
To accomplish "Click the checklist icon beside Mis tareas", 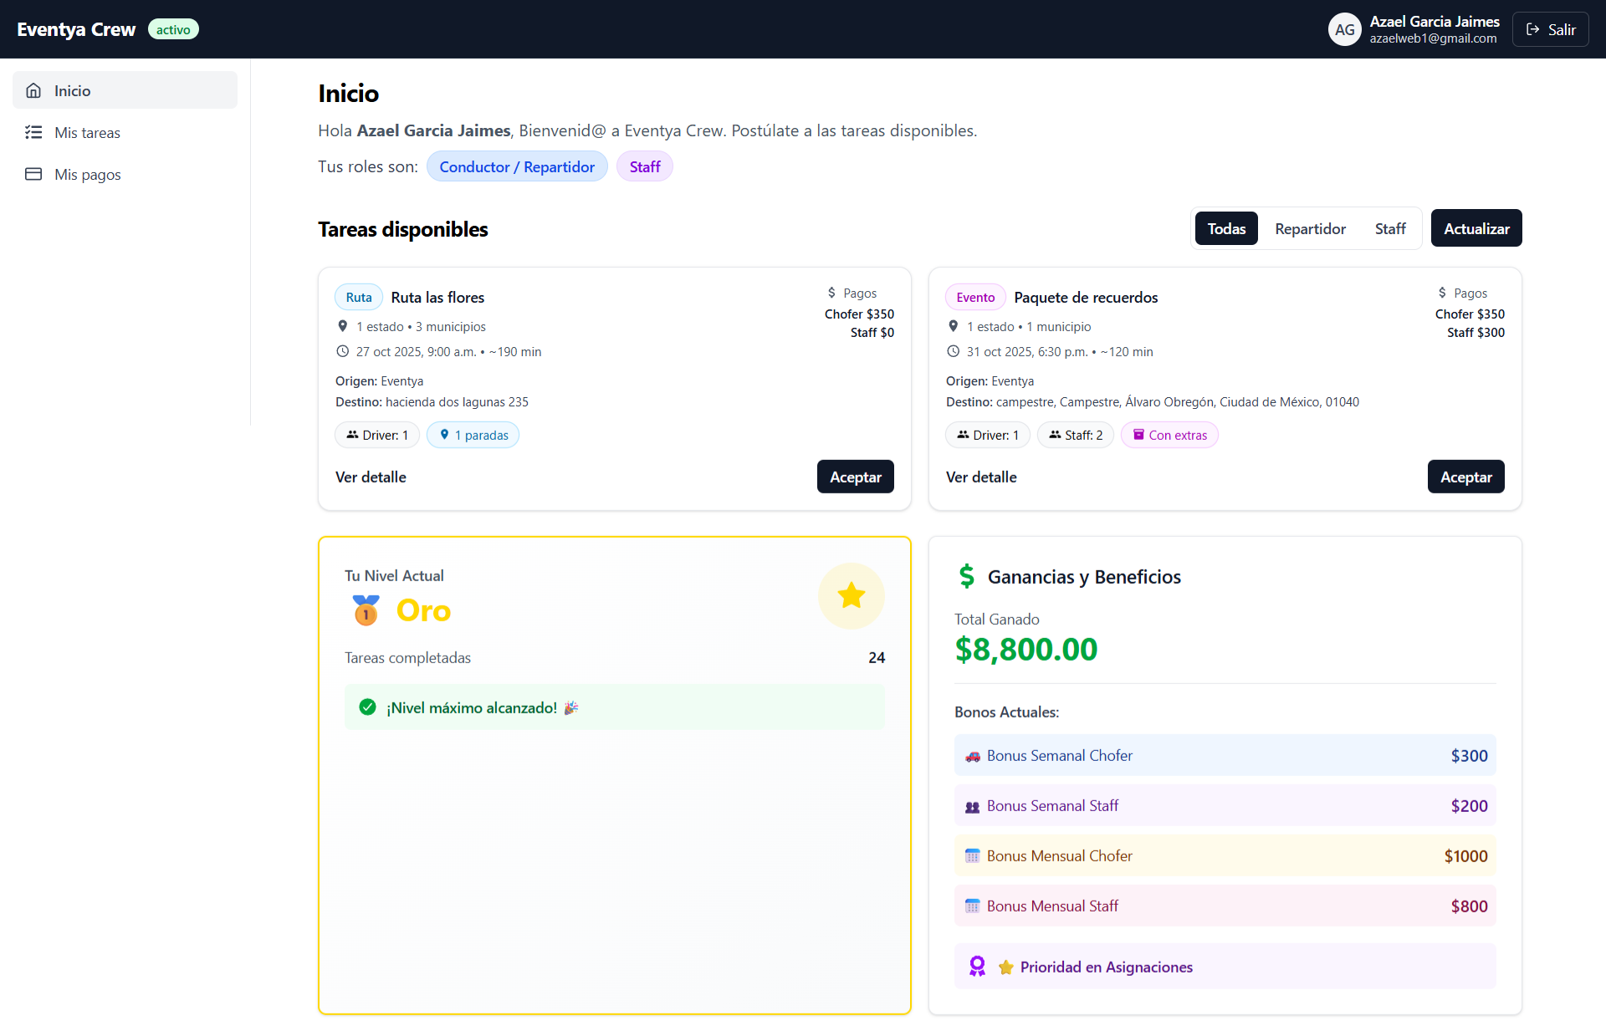I will (x=33, y=132).
